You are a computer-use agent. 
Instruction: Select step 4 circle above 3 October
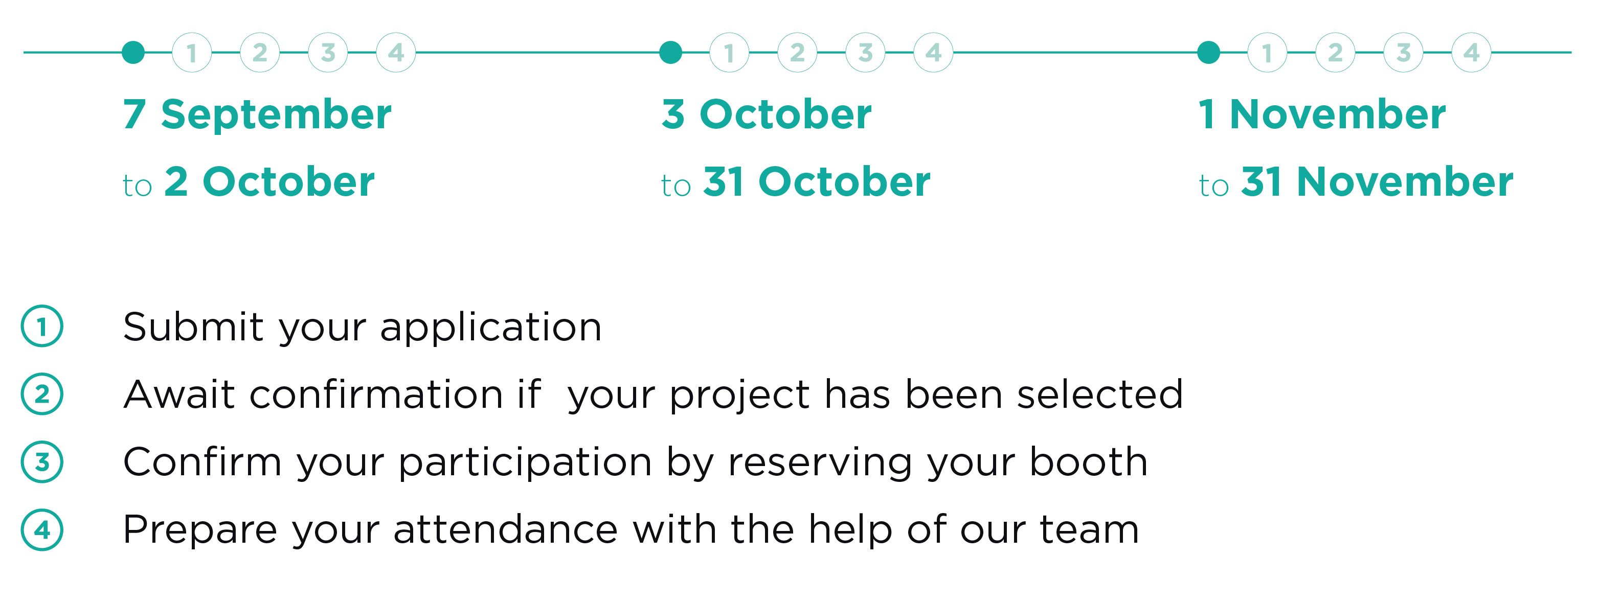(x=934, y=53)
